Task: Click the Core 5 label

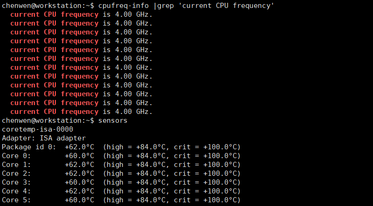Action: 16,200
